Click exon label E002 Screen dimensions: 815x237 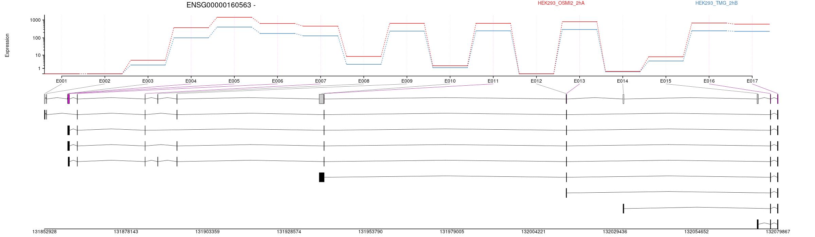pos(105,81)
